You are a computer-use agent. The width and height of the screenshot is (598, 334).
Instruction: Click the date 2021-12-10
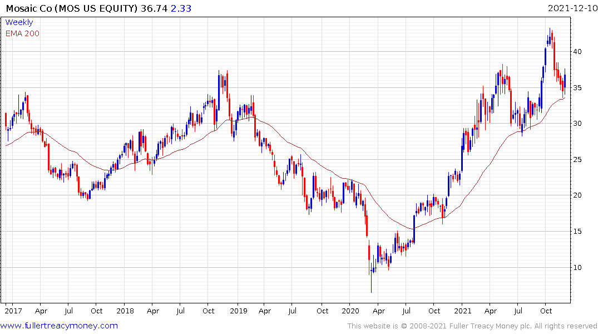(572, 8)
